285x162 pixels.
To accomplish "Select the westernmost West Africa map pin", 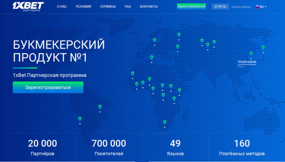I will click(133, 74).
